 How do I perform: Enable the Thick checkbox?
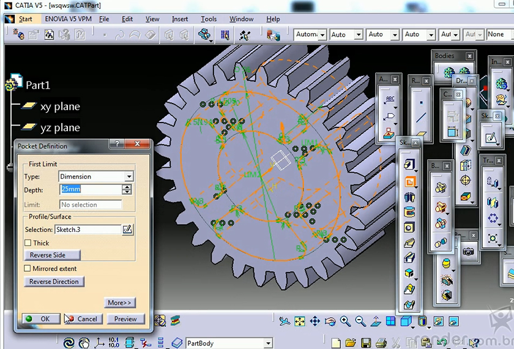tap(28, 243)
